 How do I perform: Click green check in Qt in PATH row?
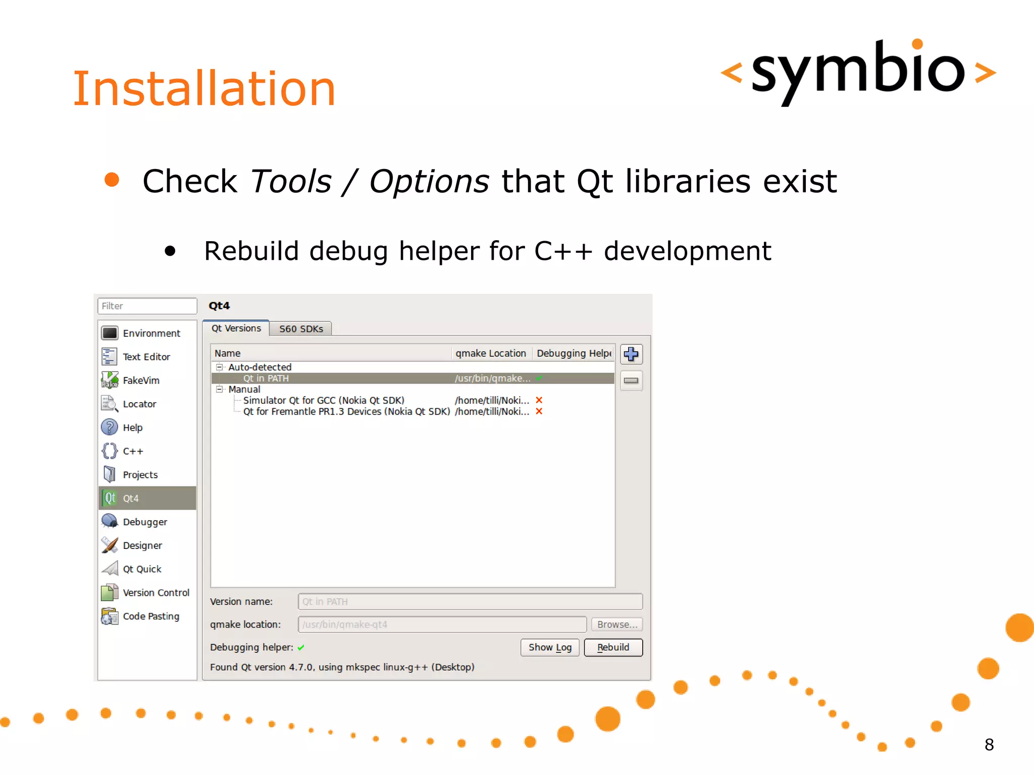[x=539, y=378]
